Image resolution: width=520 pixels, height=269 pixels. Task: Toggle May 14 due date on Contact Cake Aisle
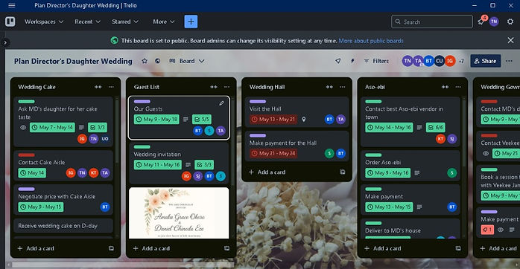(x=32, y=172)
